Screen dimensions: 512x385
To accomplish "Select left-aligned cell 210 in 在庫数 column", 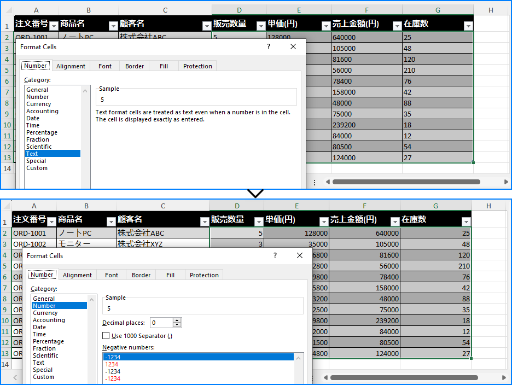I will pyautogui.click(x=438, y=70).
